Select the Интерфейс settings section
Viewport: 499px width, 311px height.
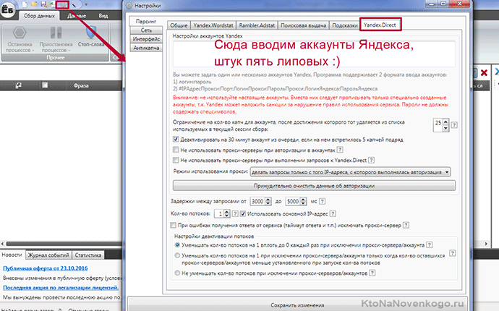[146, 39]
